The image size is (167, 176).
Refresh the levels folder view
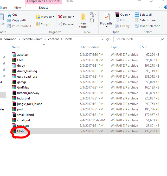(x=108, y=39)
